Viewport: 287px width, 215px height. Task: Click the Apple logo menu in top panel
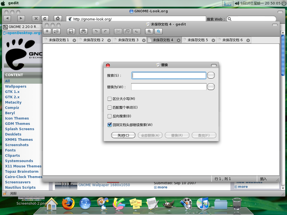pyautogui.click(x=3, y=3)
